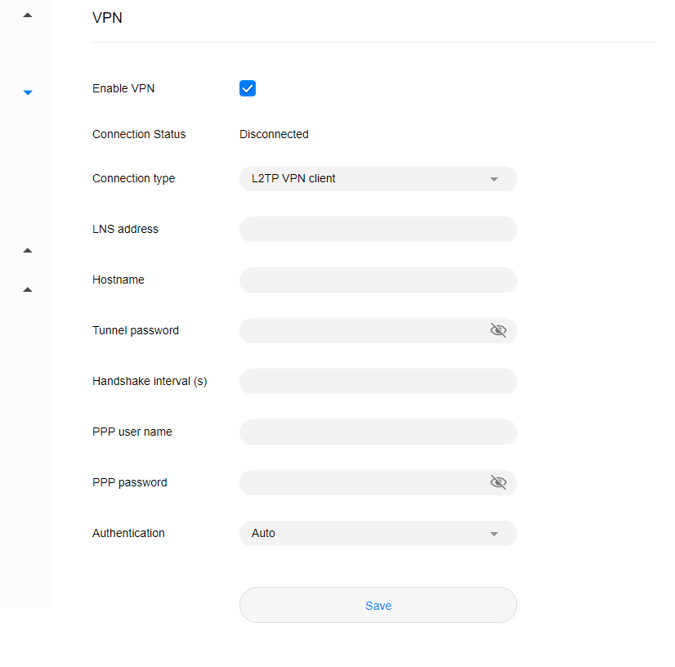Image resolution: width=675 pixels, height=667 pixels.
Task: Expand the lowest sidebar up arrow
Action: 28,290
